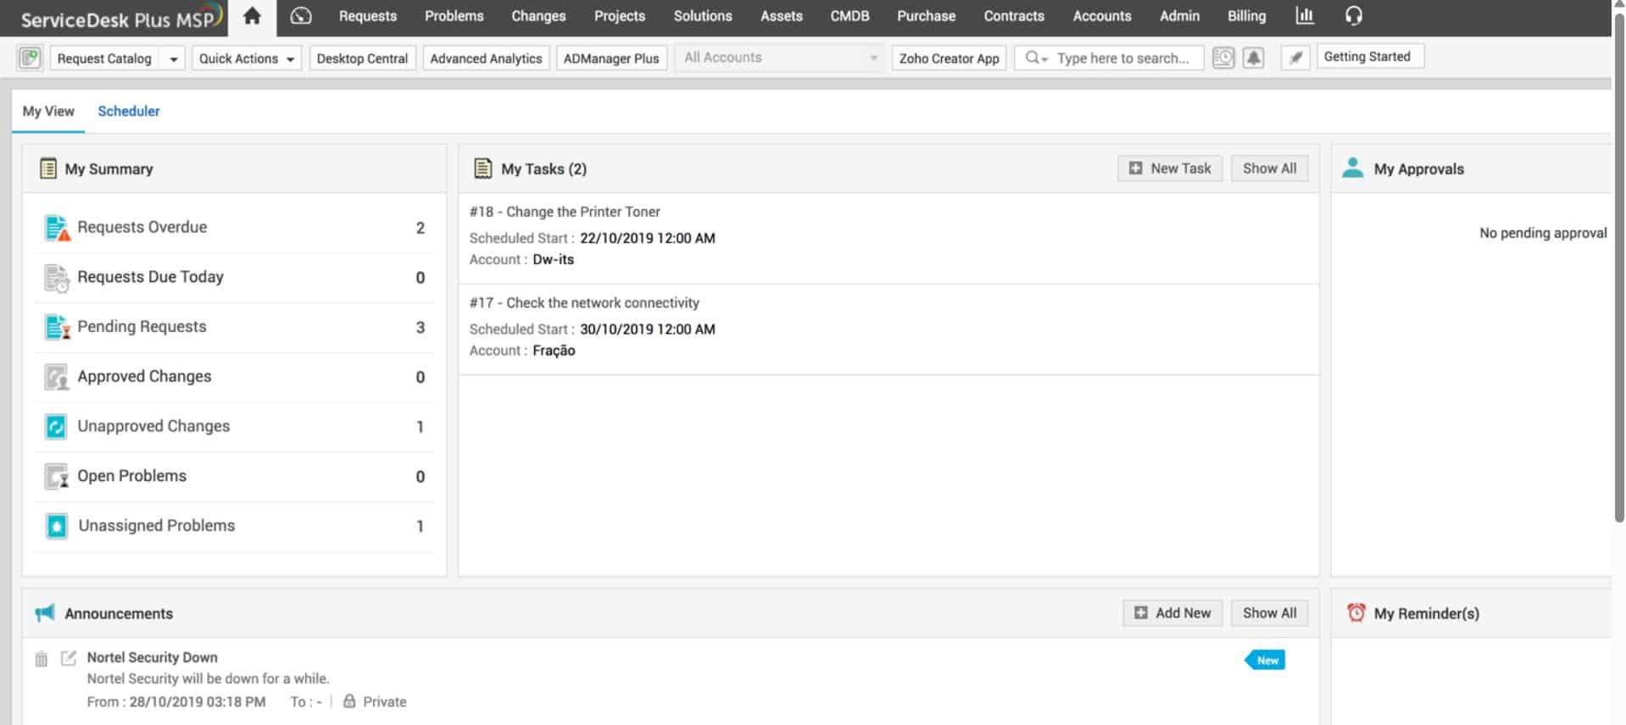Click the Unapproved Changes icon
The image size is (1626, 725).
(x=56, y=427)
